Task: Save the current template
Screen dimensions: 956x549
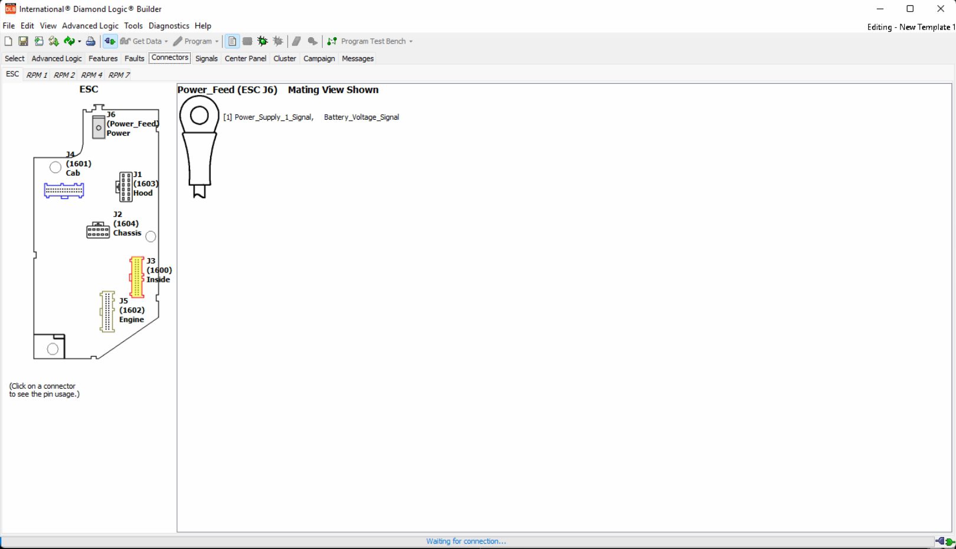Action: pos(23,41)
